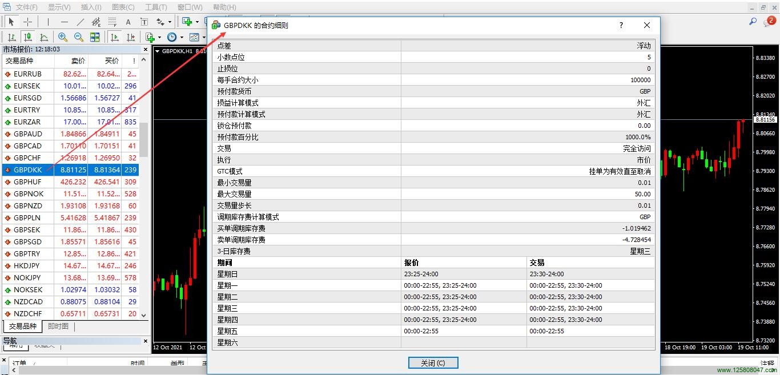Click the 关闭(C) button

point(433,363)
